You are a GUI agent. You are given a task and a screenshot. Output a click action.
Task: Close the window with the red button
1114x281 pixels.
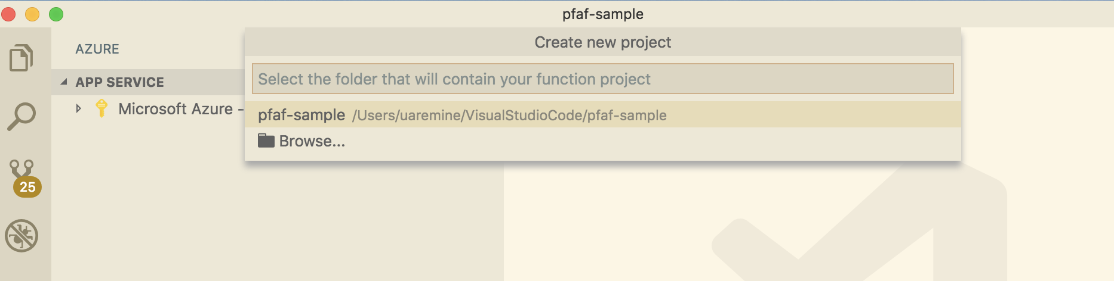coord(9,14)
